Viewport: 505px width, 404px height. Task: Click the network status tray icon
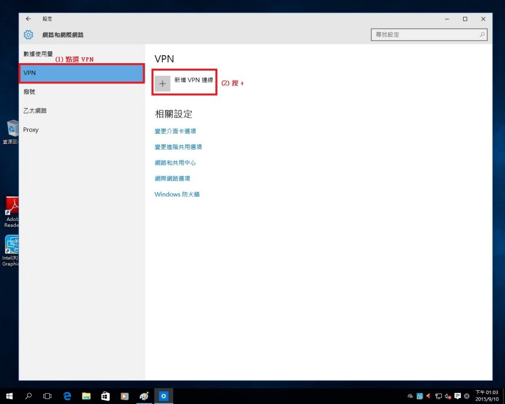pos(439,396)
